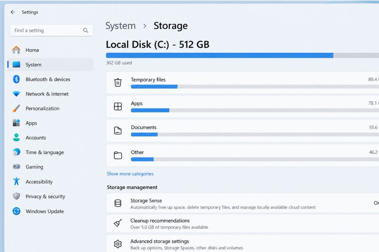Click the Find a setting search box
The image size is (379, 252).
coord(51,30)
